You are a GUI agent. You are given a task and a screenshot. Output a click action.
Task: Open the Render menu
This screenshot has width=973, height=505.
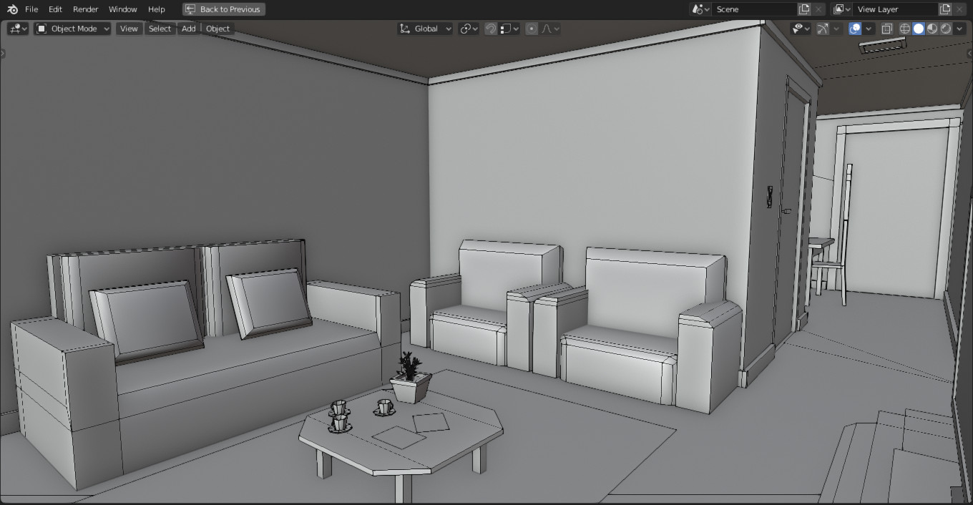85,9
